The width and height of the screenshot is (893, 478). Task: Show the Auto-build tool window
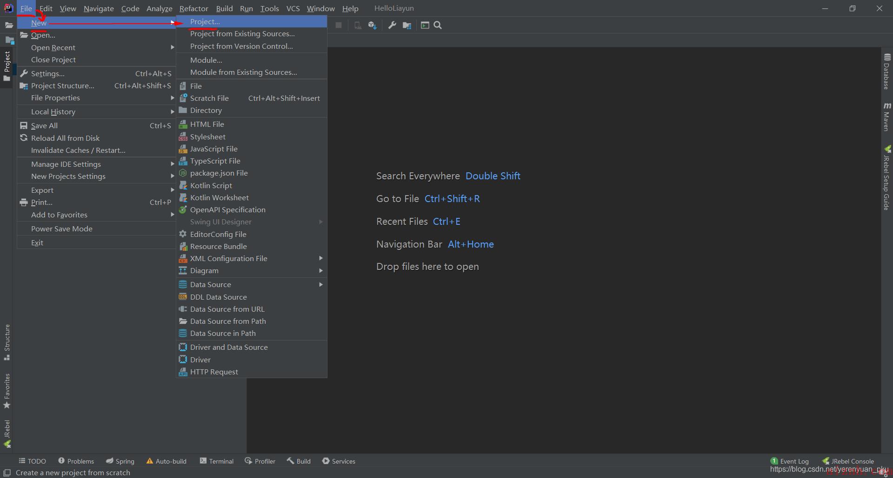click(166, 461)
